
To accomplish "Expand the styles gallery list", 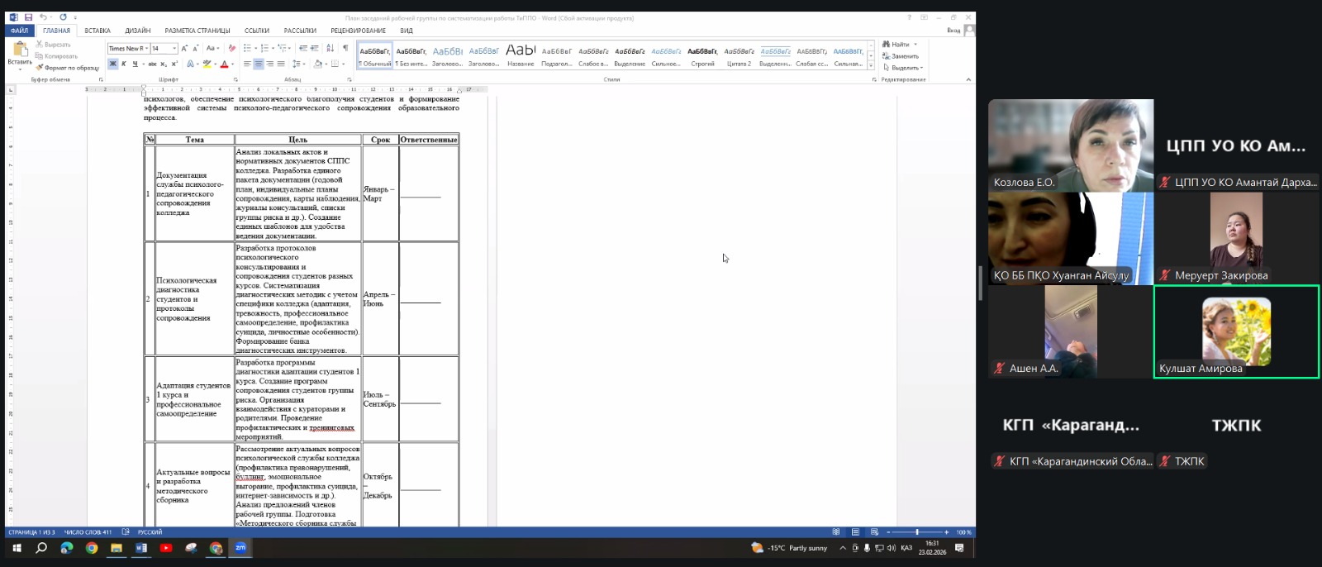I will (x=870, y=64).
